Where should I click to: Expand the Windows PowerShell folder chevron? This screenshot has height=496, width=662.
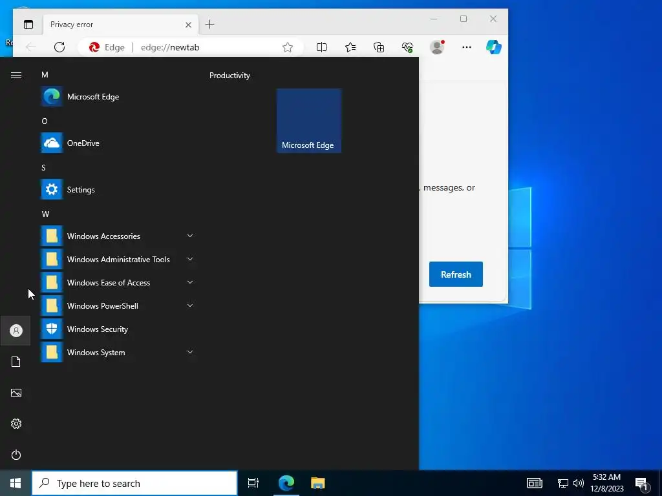[x=190, y=305]
